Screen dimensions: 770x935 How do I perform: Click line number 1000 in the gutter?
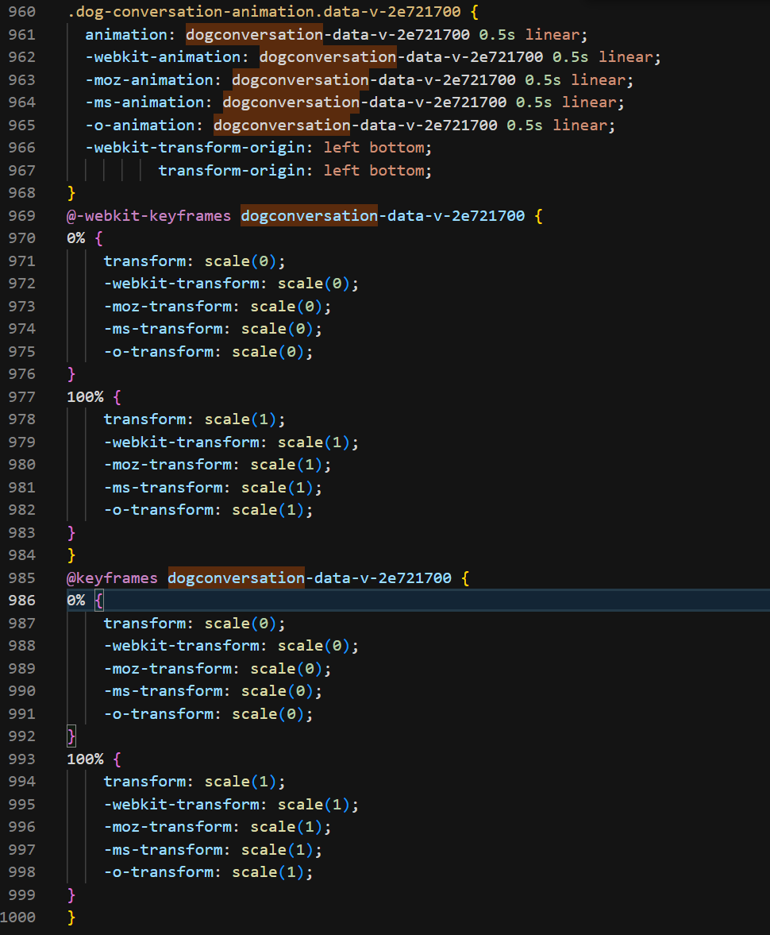click(x=17, y=918)
